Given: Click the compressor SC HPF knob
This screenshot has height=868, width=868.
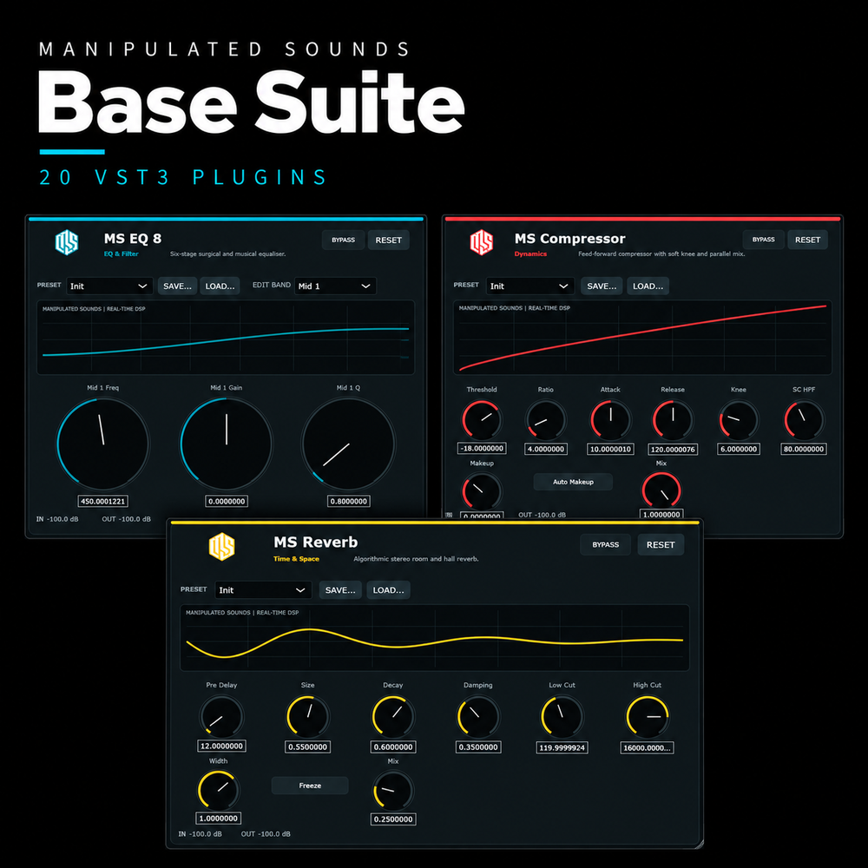Looking at the screenshot, I should pyautogui.click(x=804, y=421).
